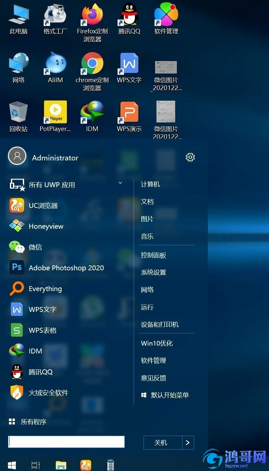This screenshot has width=269, height=471.
Task: Open 计算机 link
Action: click(x=151, y=184)
